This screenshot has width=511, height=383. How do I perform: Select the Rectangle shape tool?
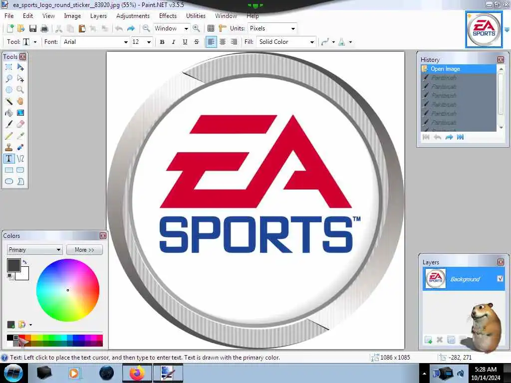(9, 170)
